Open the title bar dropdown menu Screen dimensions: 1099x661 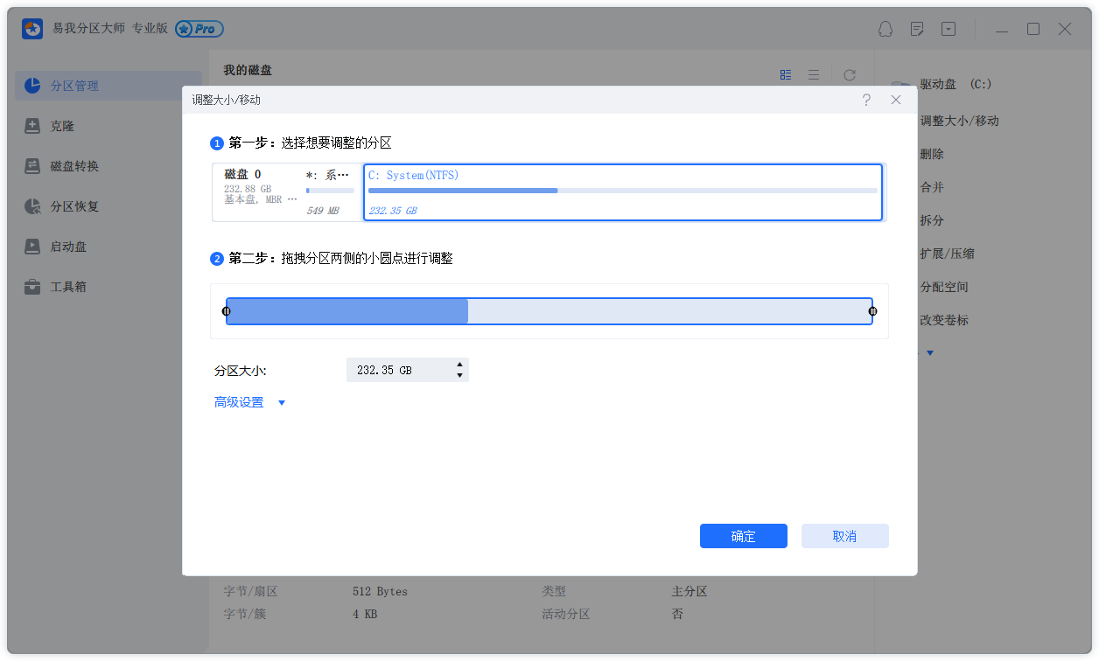click(x=948, y=29)
